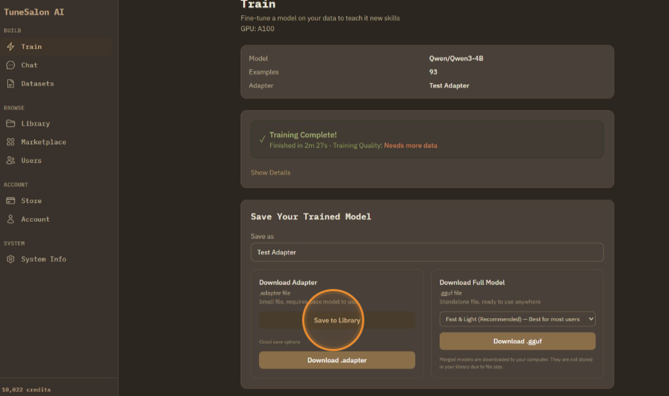Go to Datasets in sidebar
The image size is (669, 396).
pos(38,84)
